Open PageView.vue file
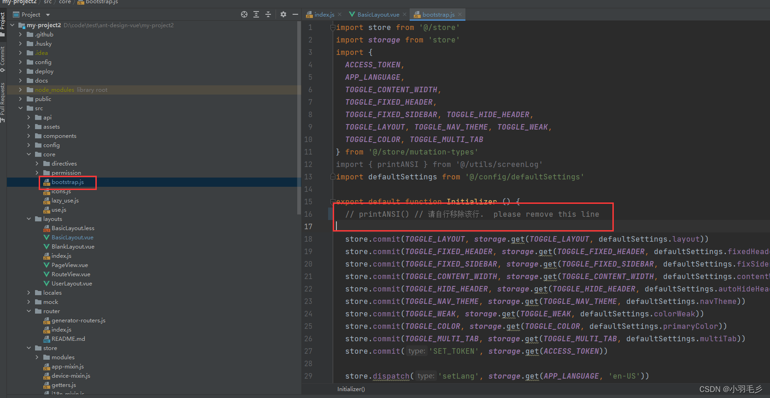This screenshot has width=770, height=398. pos(70,265)
